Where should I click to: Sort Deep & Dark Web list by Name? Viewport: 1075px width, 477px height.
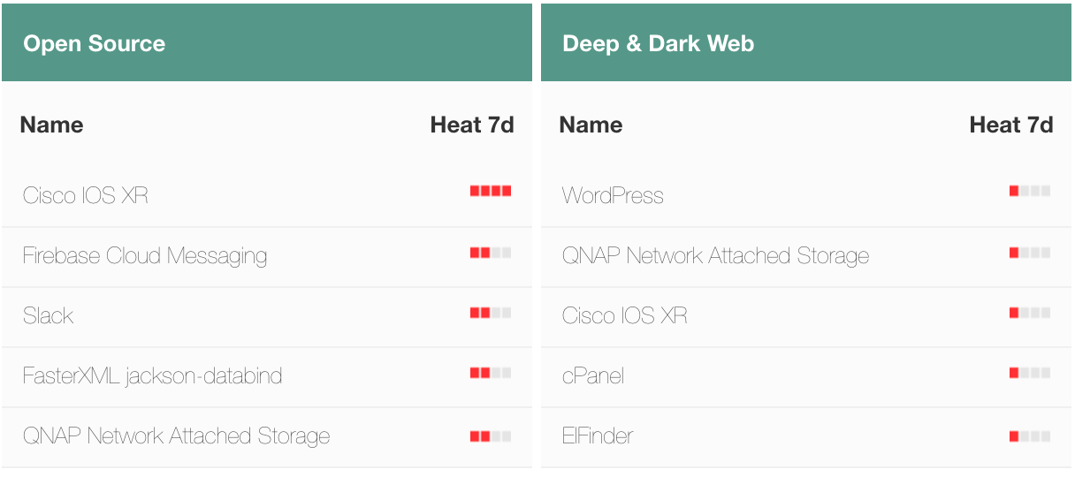[591, 125]
